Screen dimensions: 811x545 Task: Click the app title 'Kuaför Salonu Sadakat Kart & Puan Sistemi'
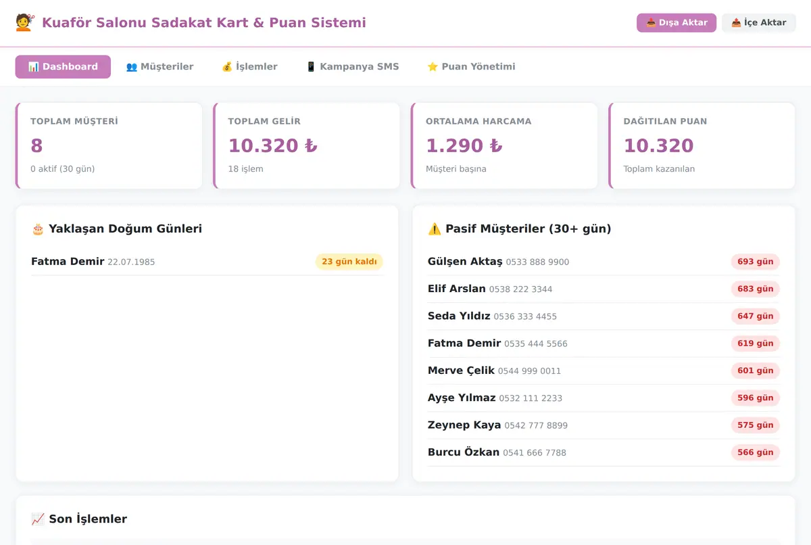point(204,23)
